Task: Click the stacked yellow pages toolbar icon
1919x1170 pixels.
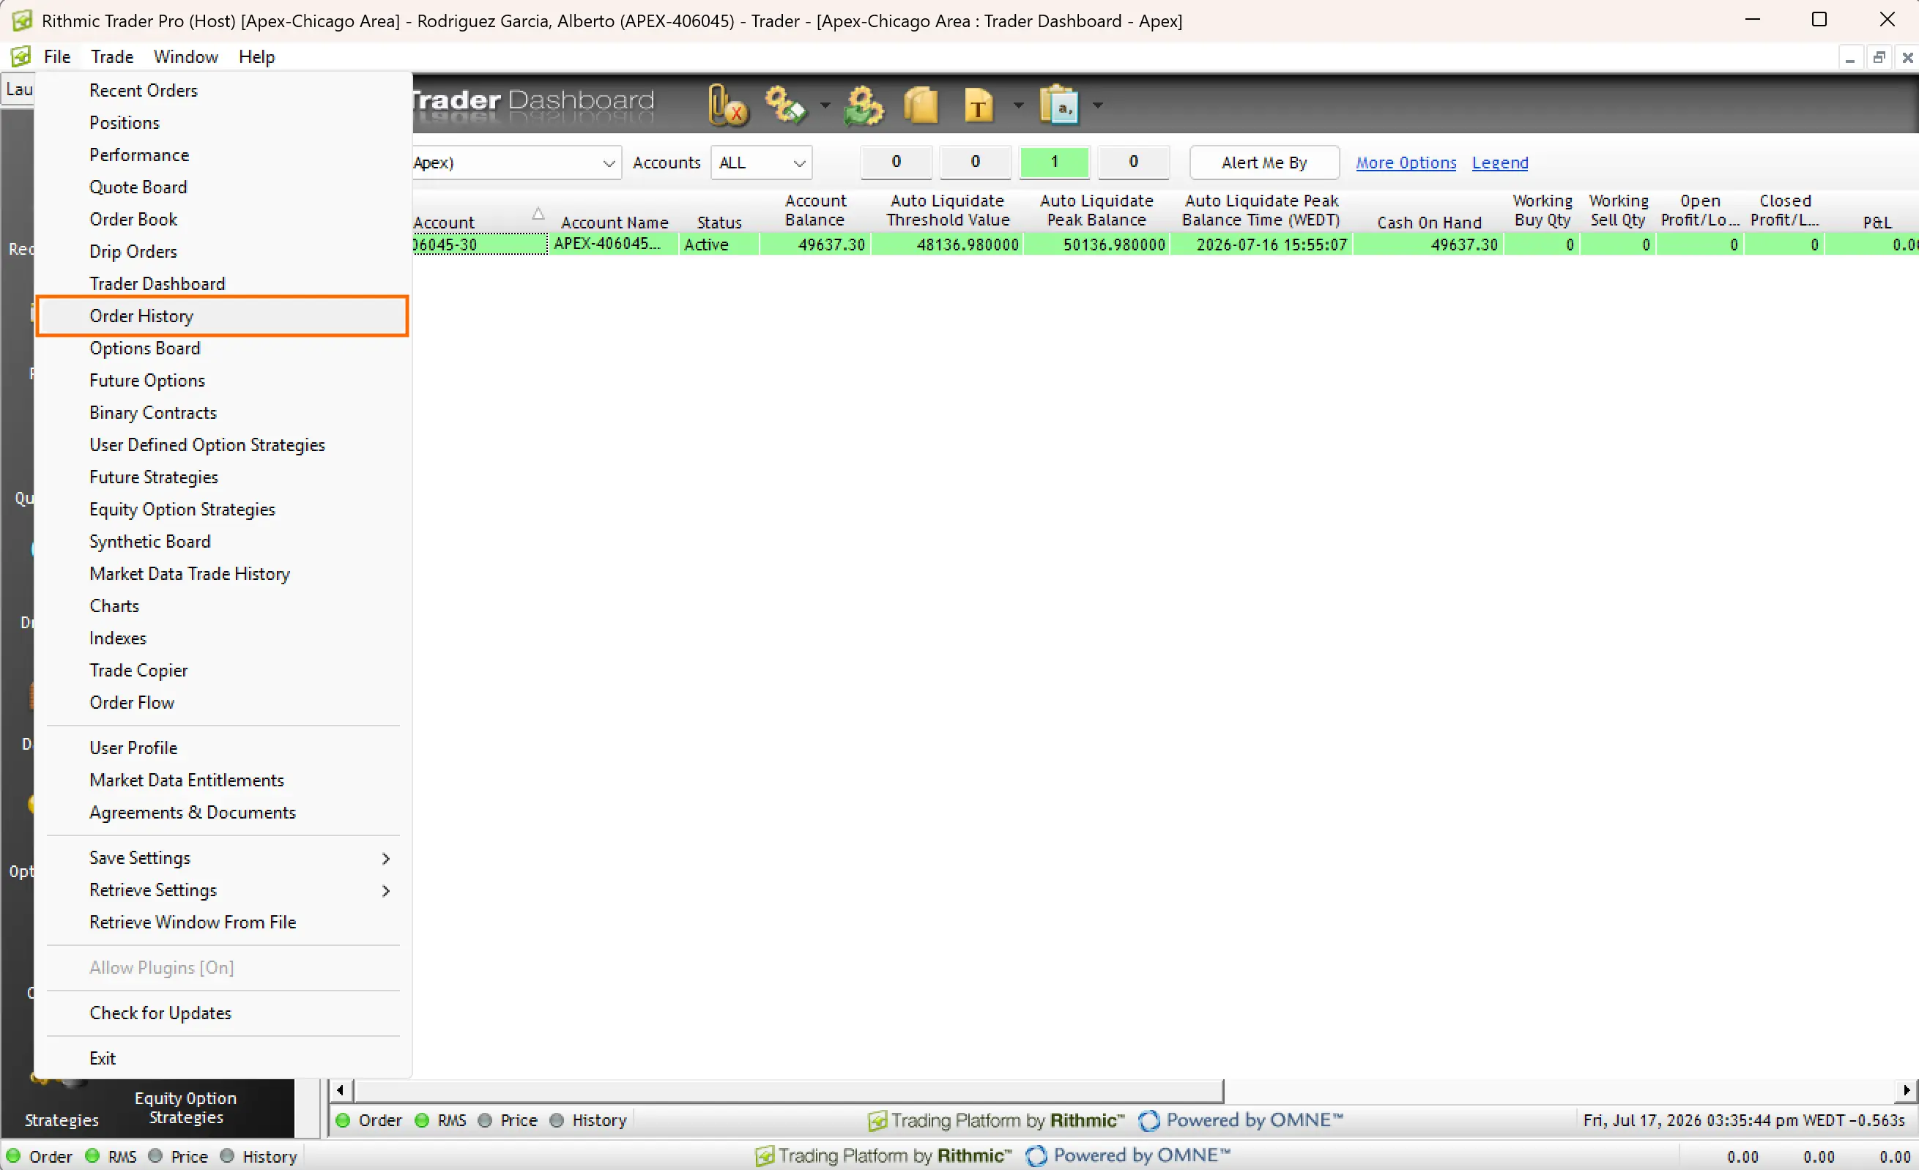Action: [x=921, y=105]
